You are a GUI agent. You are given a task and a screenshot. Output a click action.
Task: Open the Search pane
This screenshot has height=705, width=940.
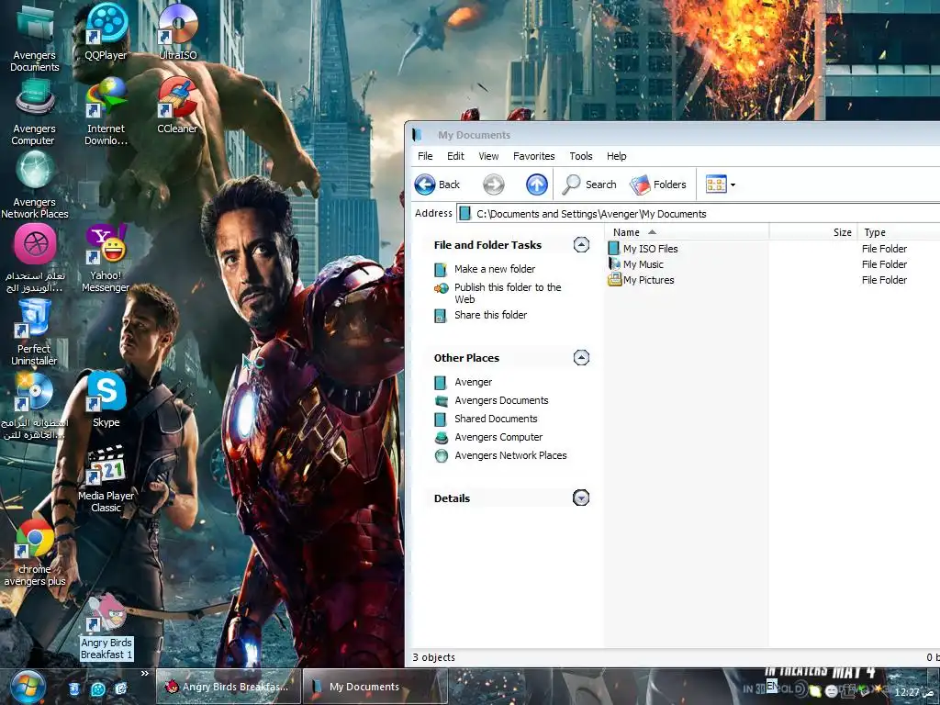589,185
